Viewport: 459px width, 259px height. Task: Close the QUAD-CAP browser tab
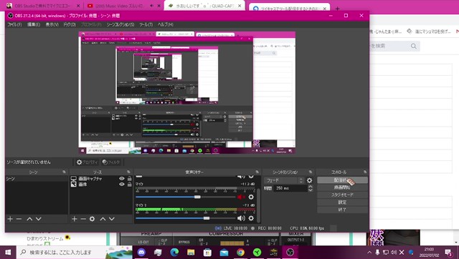(x=240, y=6)
